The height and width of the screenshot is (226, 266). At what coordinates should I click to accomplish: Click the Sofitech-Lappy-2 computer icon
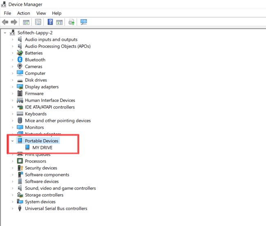pyautogui.click(x=12, y=32)
